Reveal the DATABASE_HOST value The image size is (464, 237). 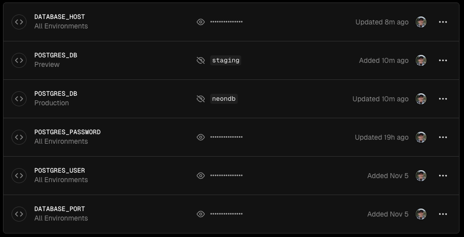tap(201, 22)
